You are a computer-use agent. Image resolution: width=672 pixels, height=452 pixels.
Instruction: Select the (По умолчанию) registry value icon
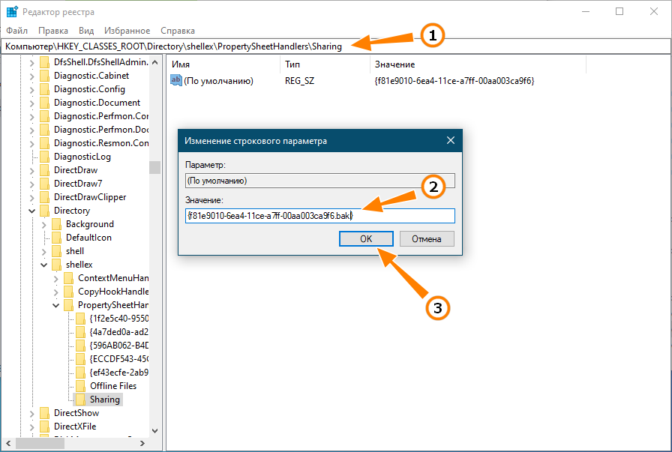coord(175,80)
